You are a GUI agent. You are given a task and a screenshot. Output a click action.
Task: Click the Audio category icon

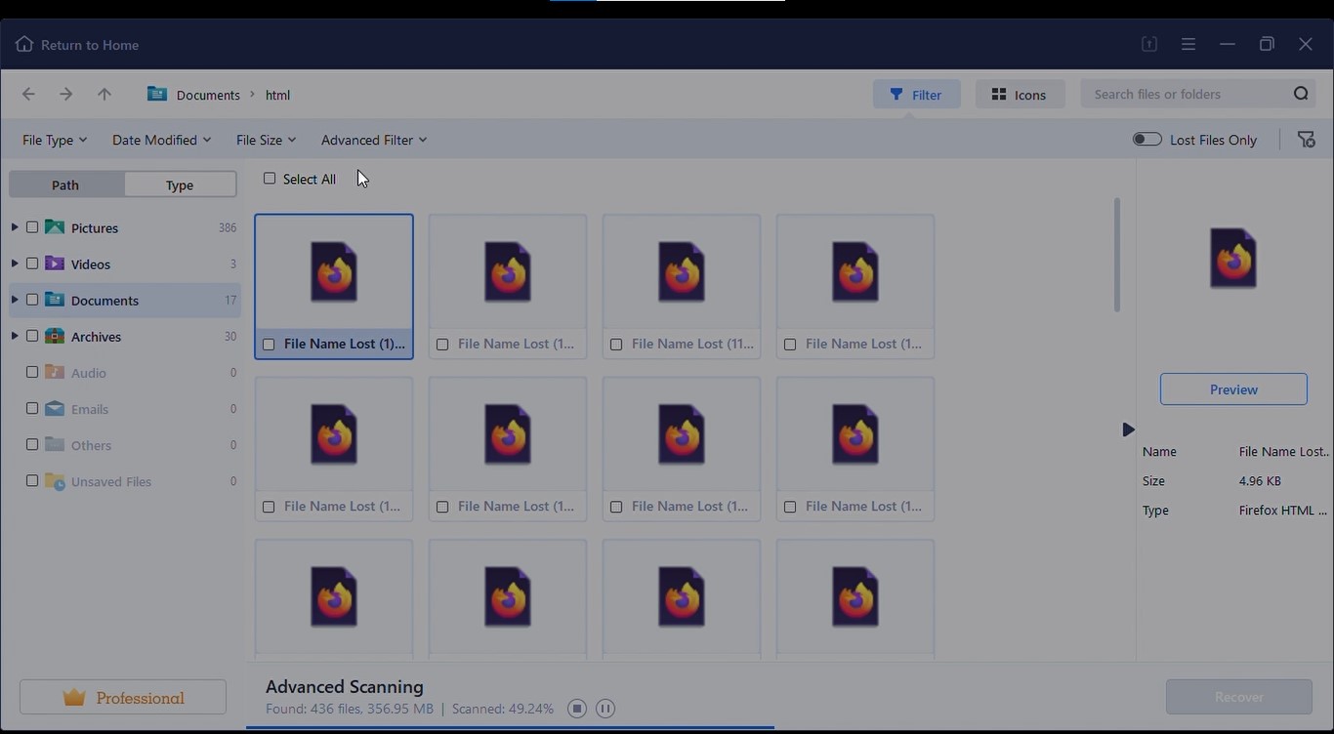click(55, 372)
